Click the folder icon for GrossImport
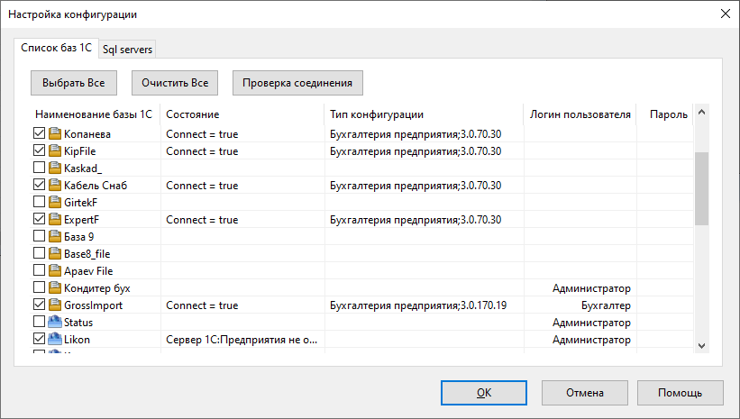This screenshot has height=419, width=740. [55, 305]
